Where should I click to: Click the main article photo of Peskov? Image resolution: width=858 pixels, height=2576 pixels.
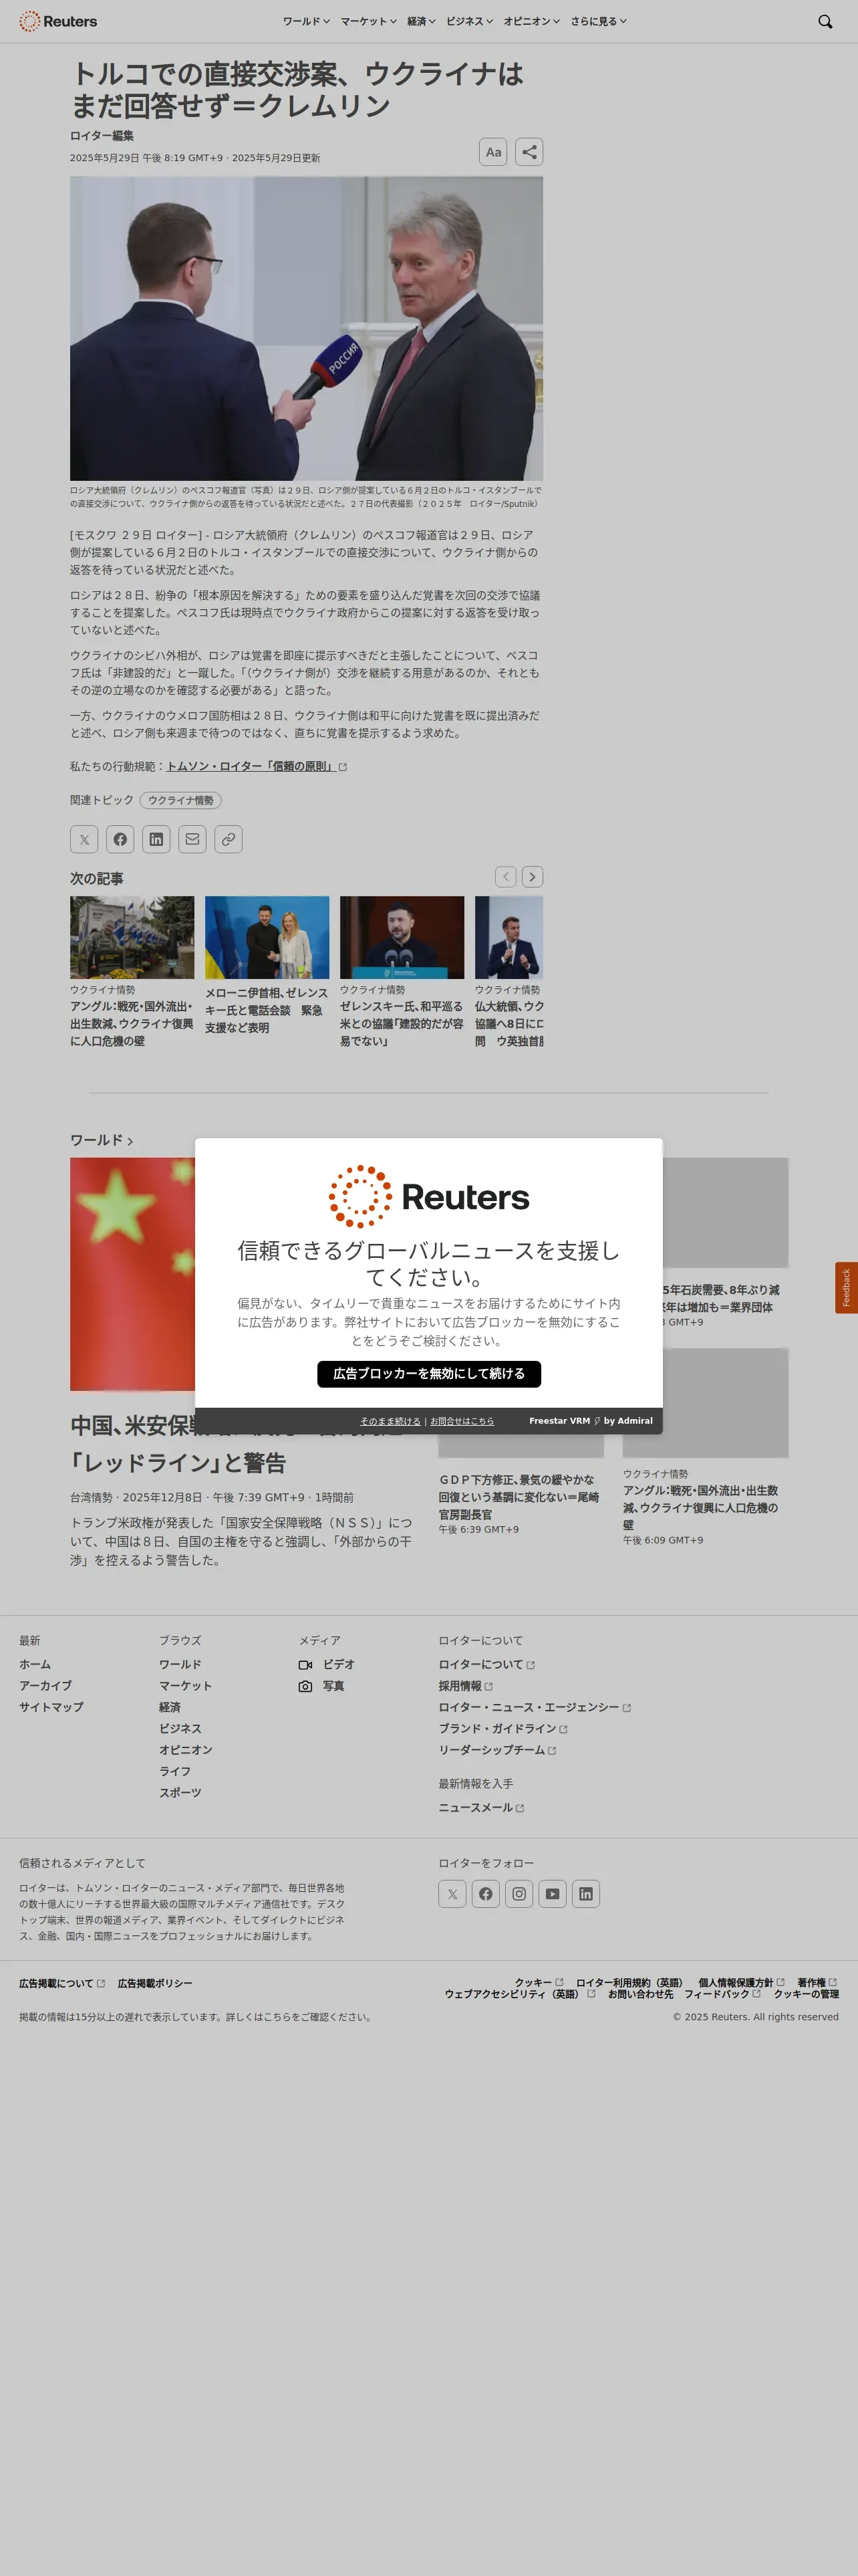(307, 329)
